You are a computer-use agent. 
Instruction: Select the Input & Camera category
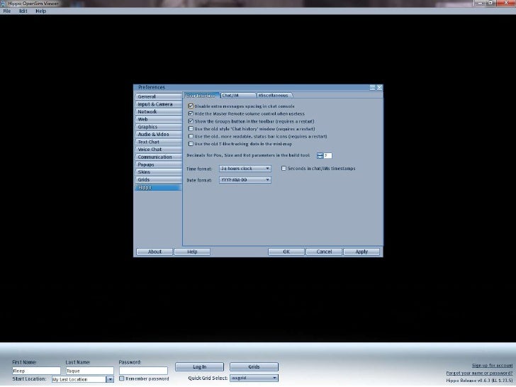(158, 104)
